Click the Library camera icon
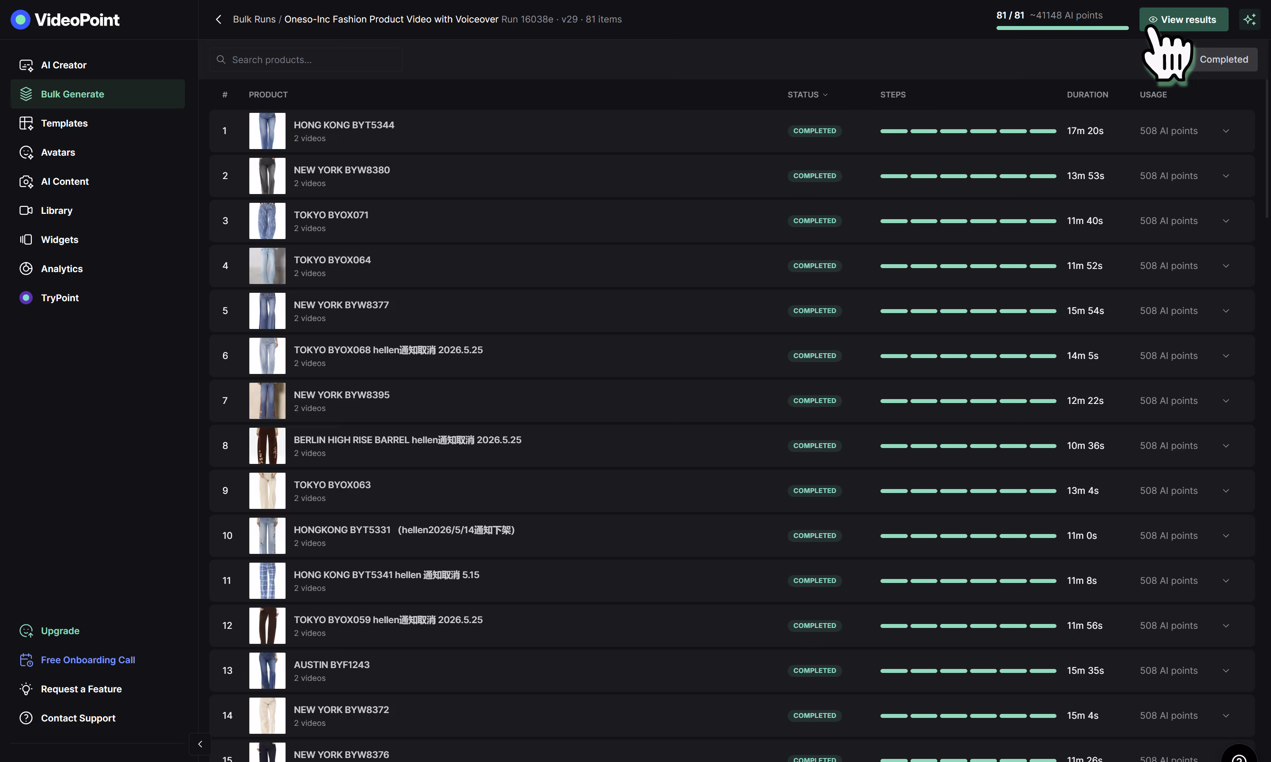This screenshot has height=762, width=1271. 26,210
